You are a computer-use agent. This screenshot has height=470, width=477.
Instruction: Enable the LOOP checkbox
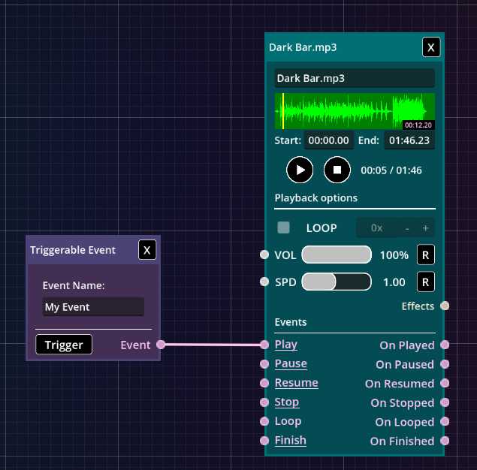pos(284,227)
